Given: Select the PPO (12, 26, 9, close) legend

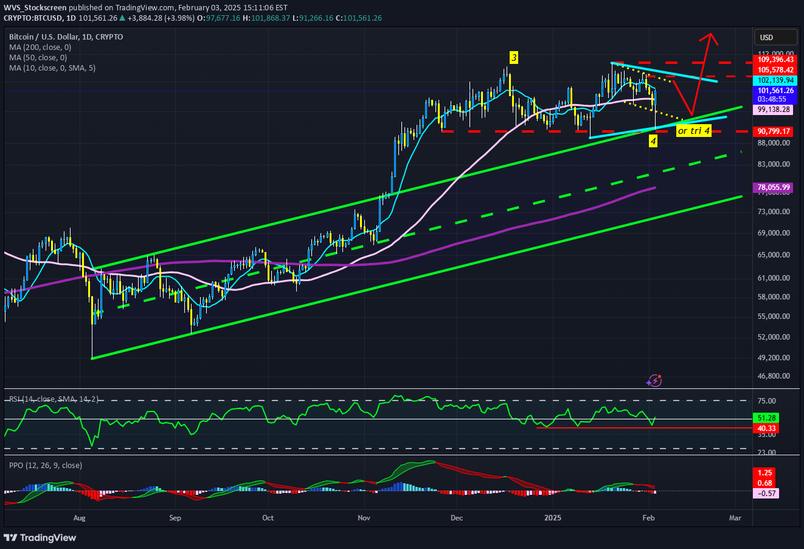Looking at the screenshot, I should 46,465.
